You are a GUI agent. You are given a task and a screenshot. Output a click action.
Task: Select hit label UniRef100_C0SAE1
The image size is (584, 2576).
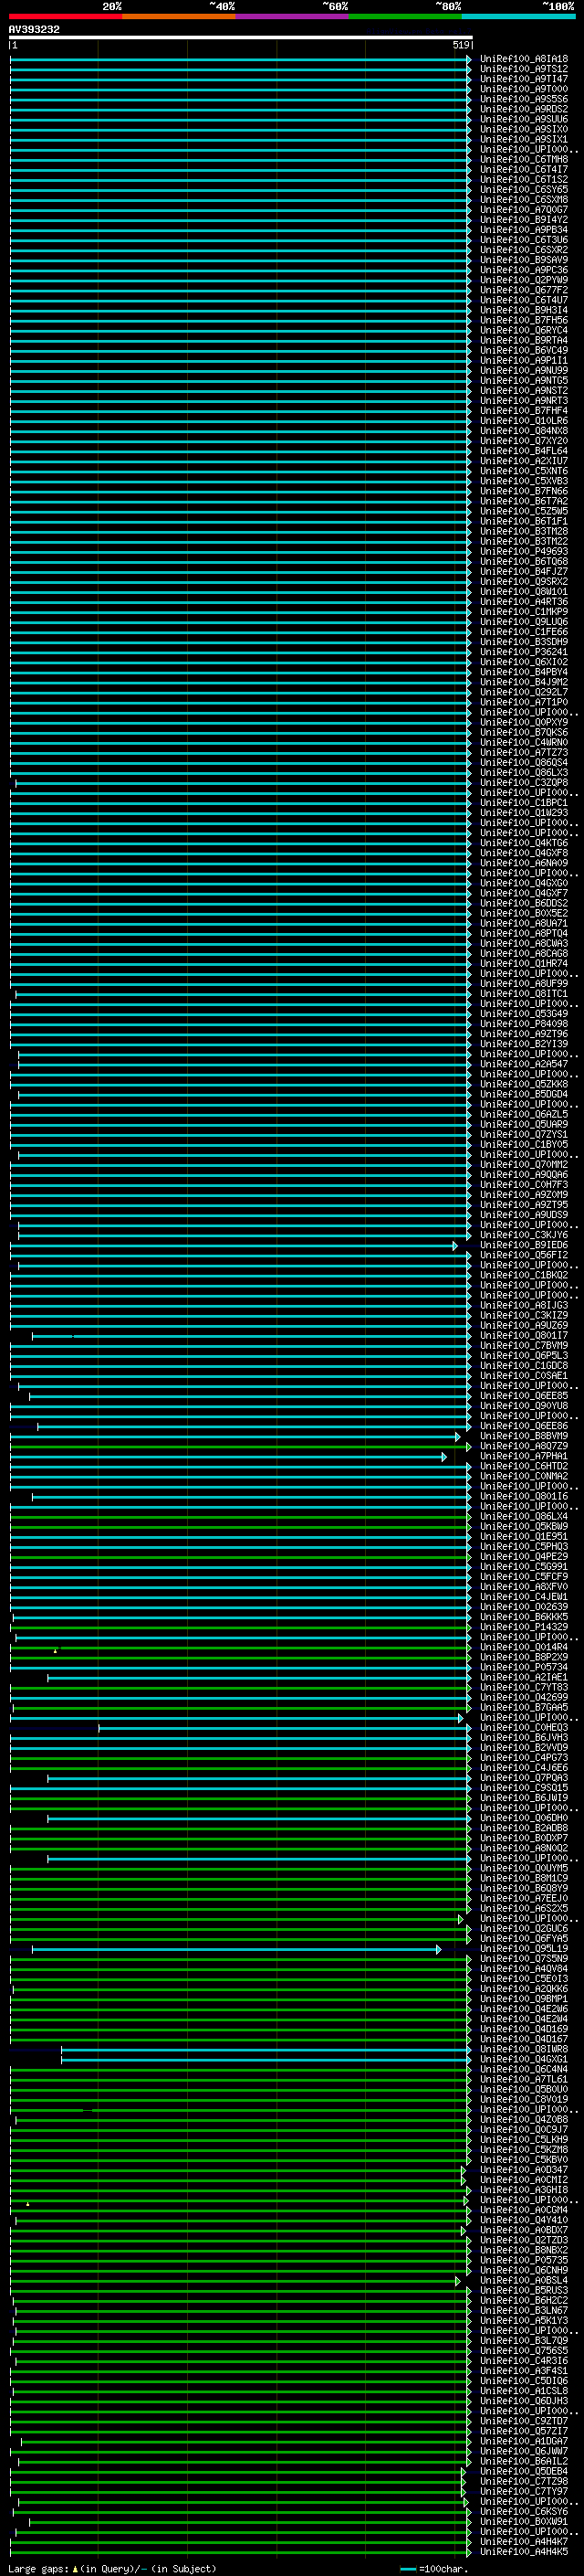tap(524, 1376)
